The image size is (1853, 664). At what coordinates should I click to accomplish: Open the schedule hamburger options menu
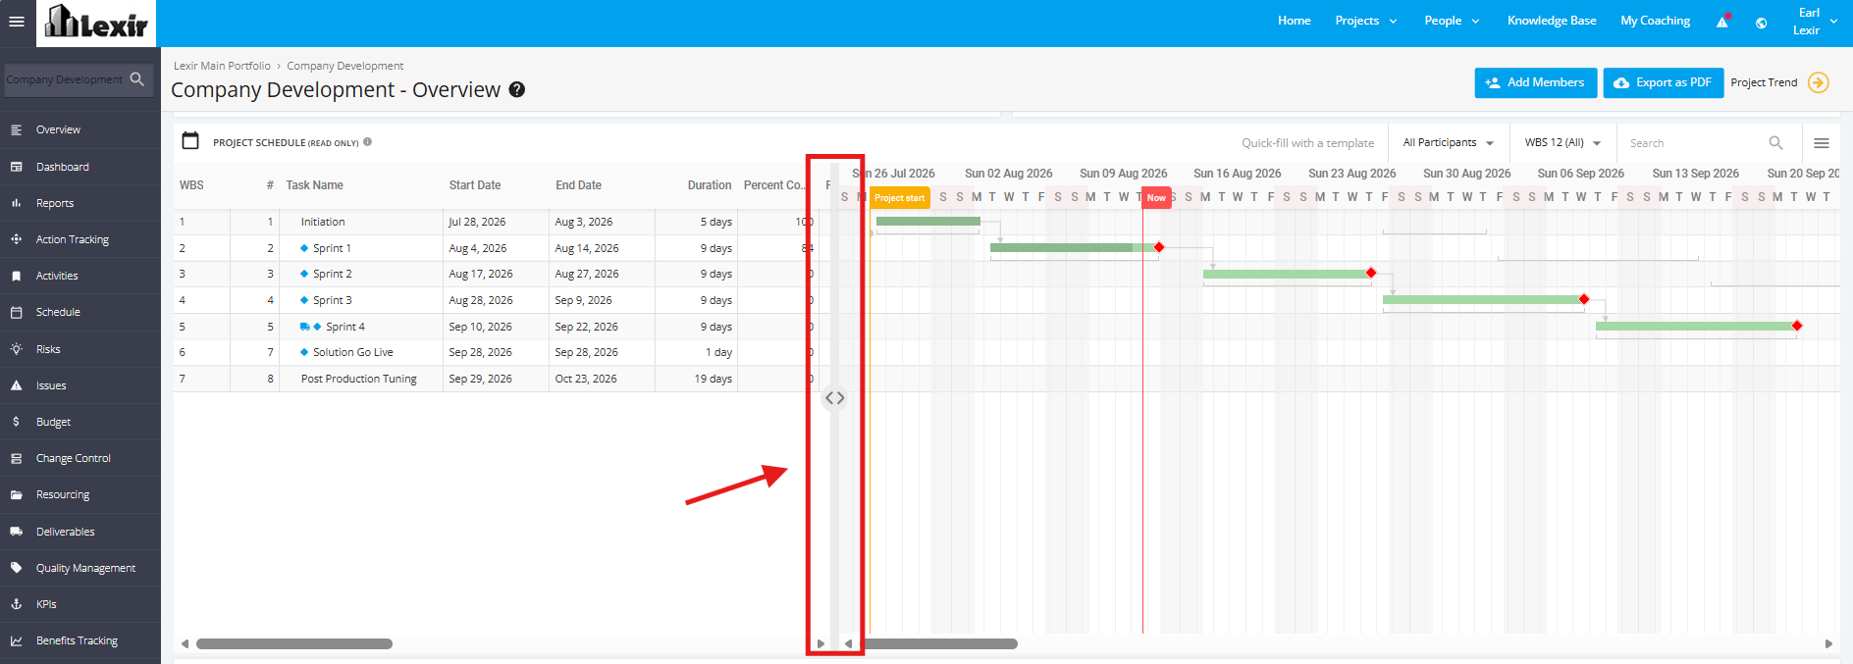[1822, 143]
